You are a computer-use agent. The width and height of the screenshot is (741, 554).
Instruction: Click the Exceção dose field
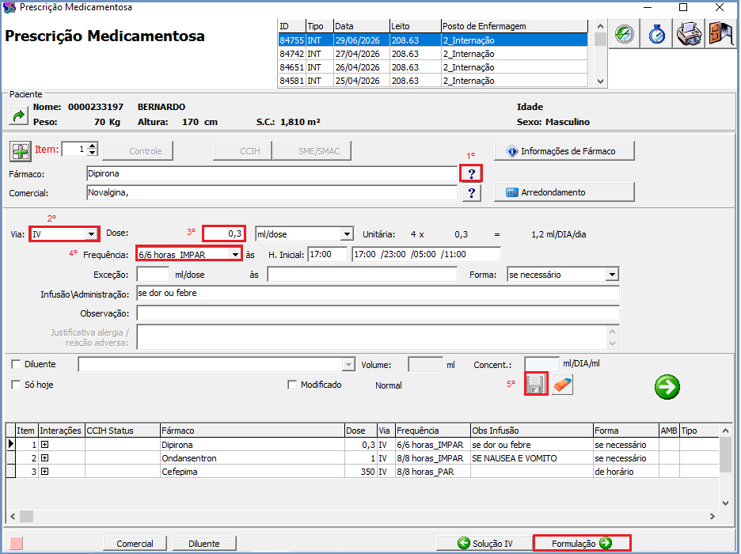point(153,275)
